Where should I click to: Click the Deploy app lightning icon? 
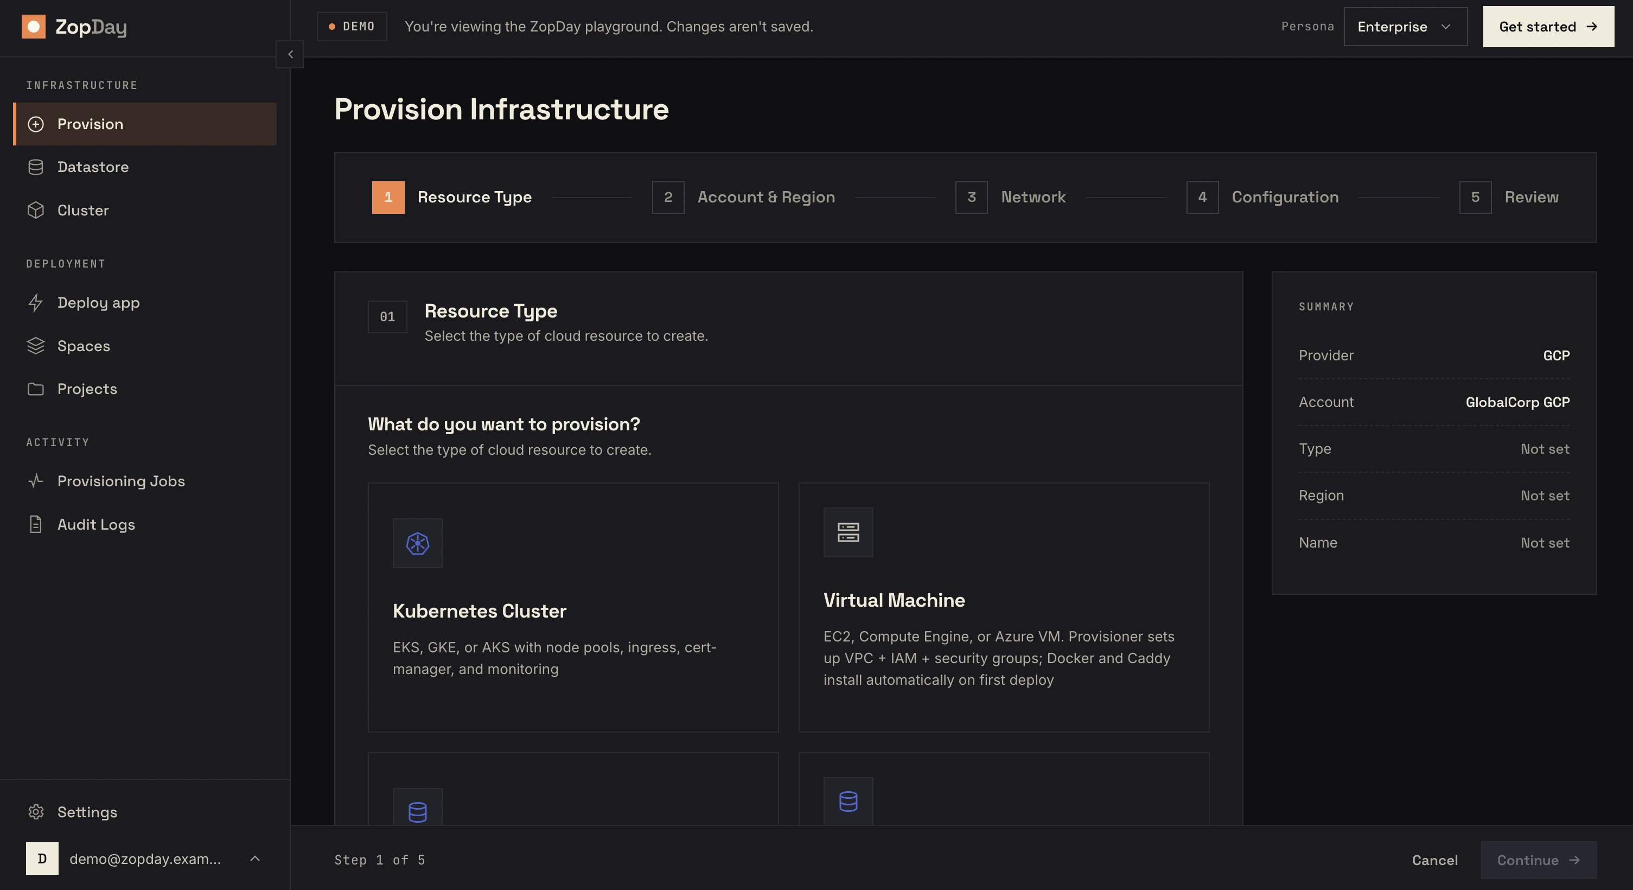pos(36,303)
